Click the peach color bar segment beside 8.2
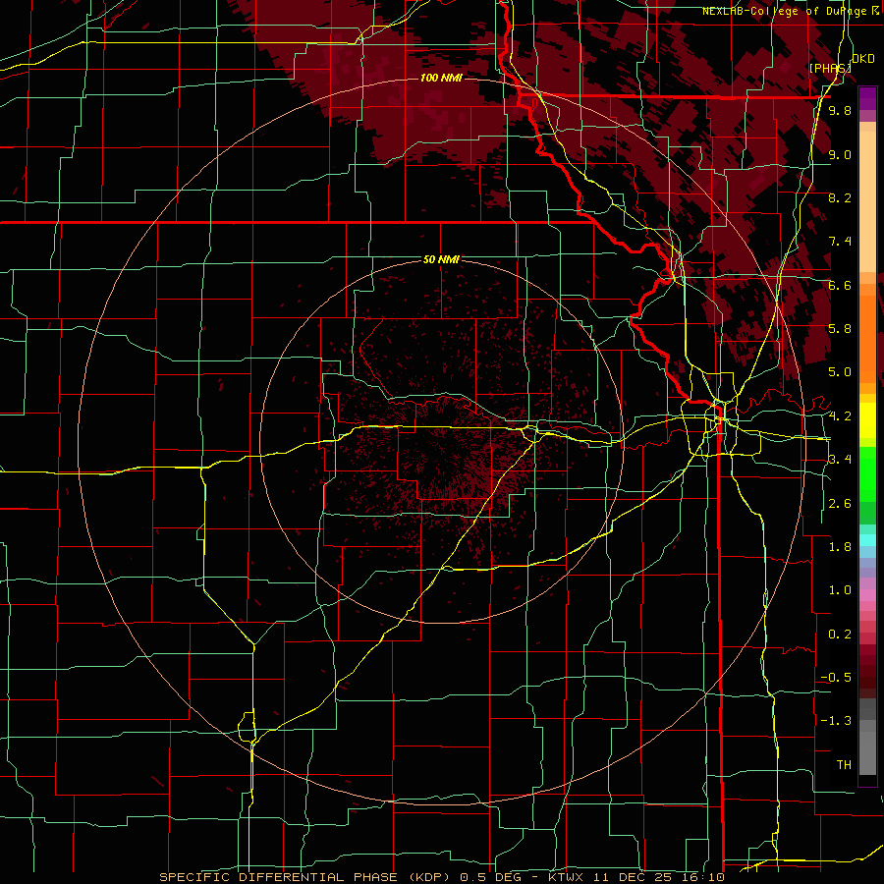This screenshot has width=884, height=884. pos(867,201)
